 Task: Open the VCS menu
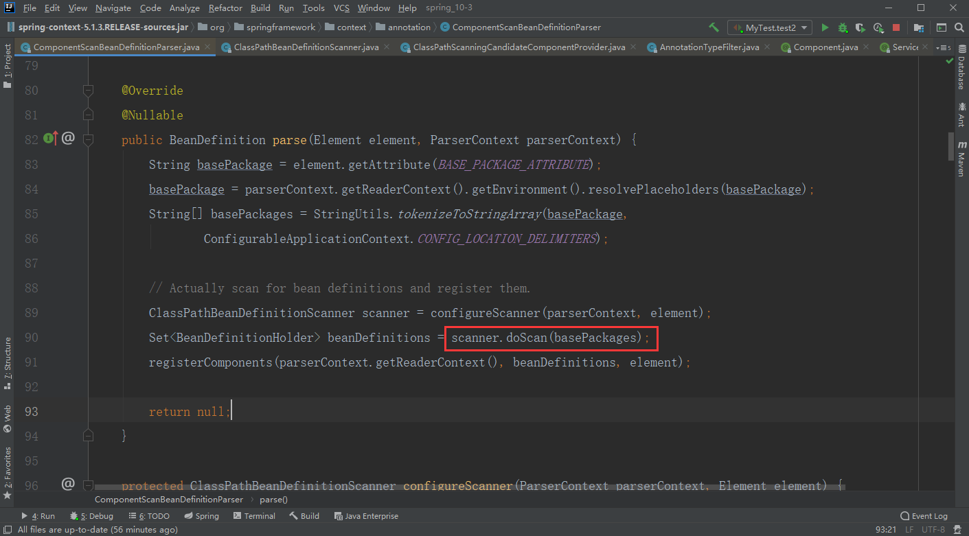pos(341,8)
